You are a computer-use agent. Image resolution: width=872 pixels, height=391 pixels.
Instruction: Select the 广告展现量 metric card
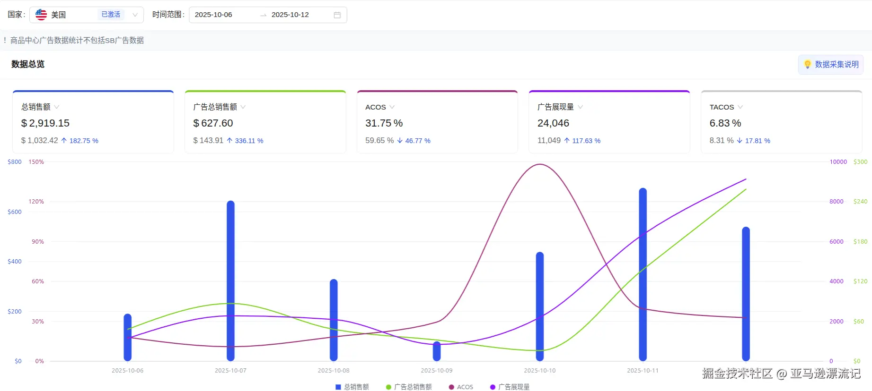pos(609,122)
